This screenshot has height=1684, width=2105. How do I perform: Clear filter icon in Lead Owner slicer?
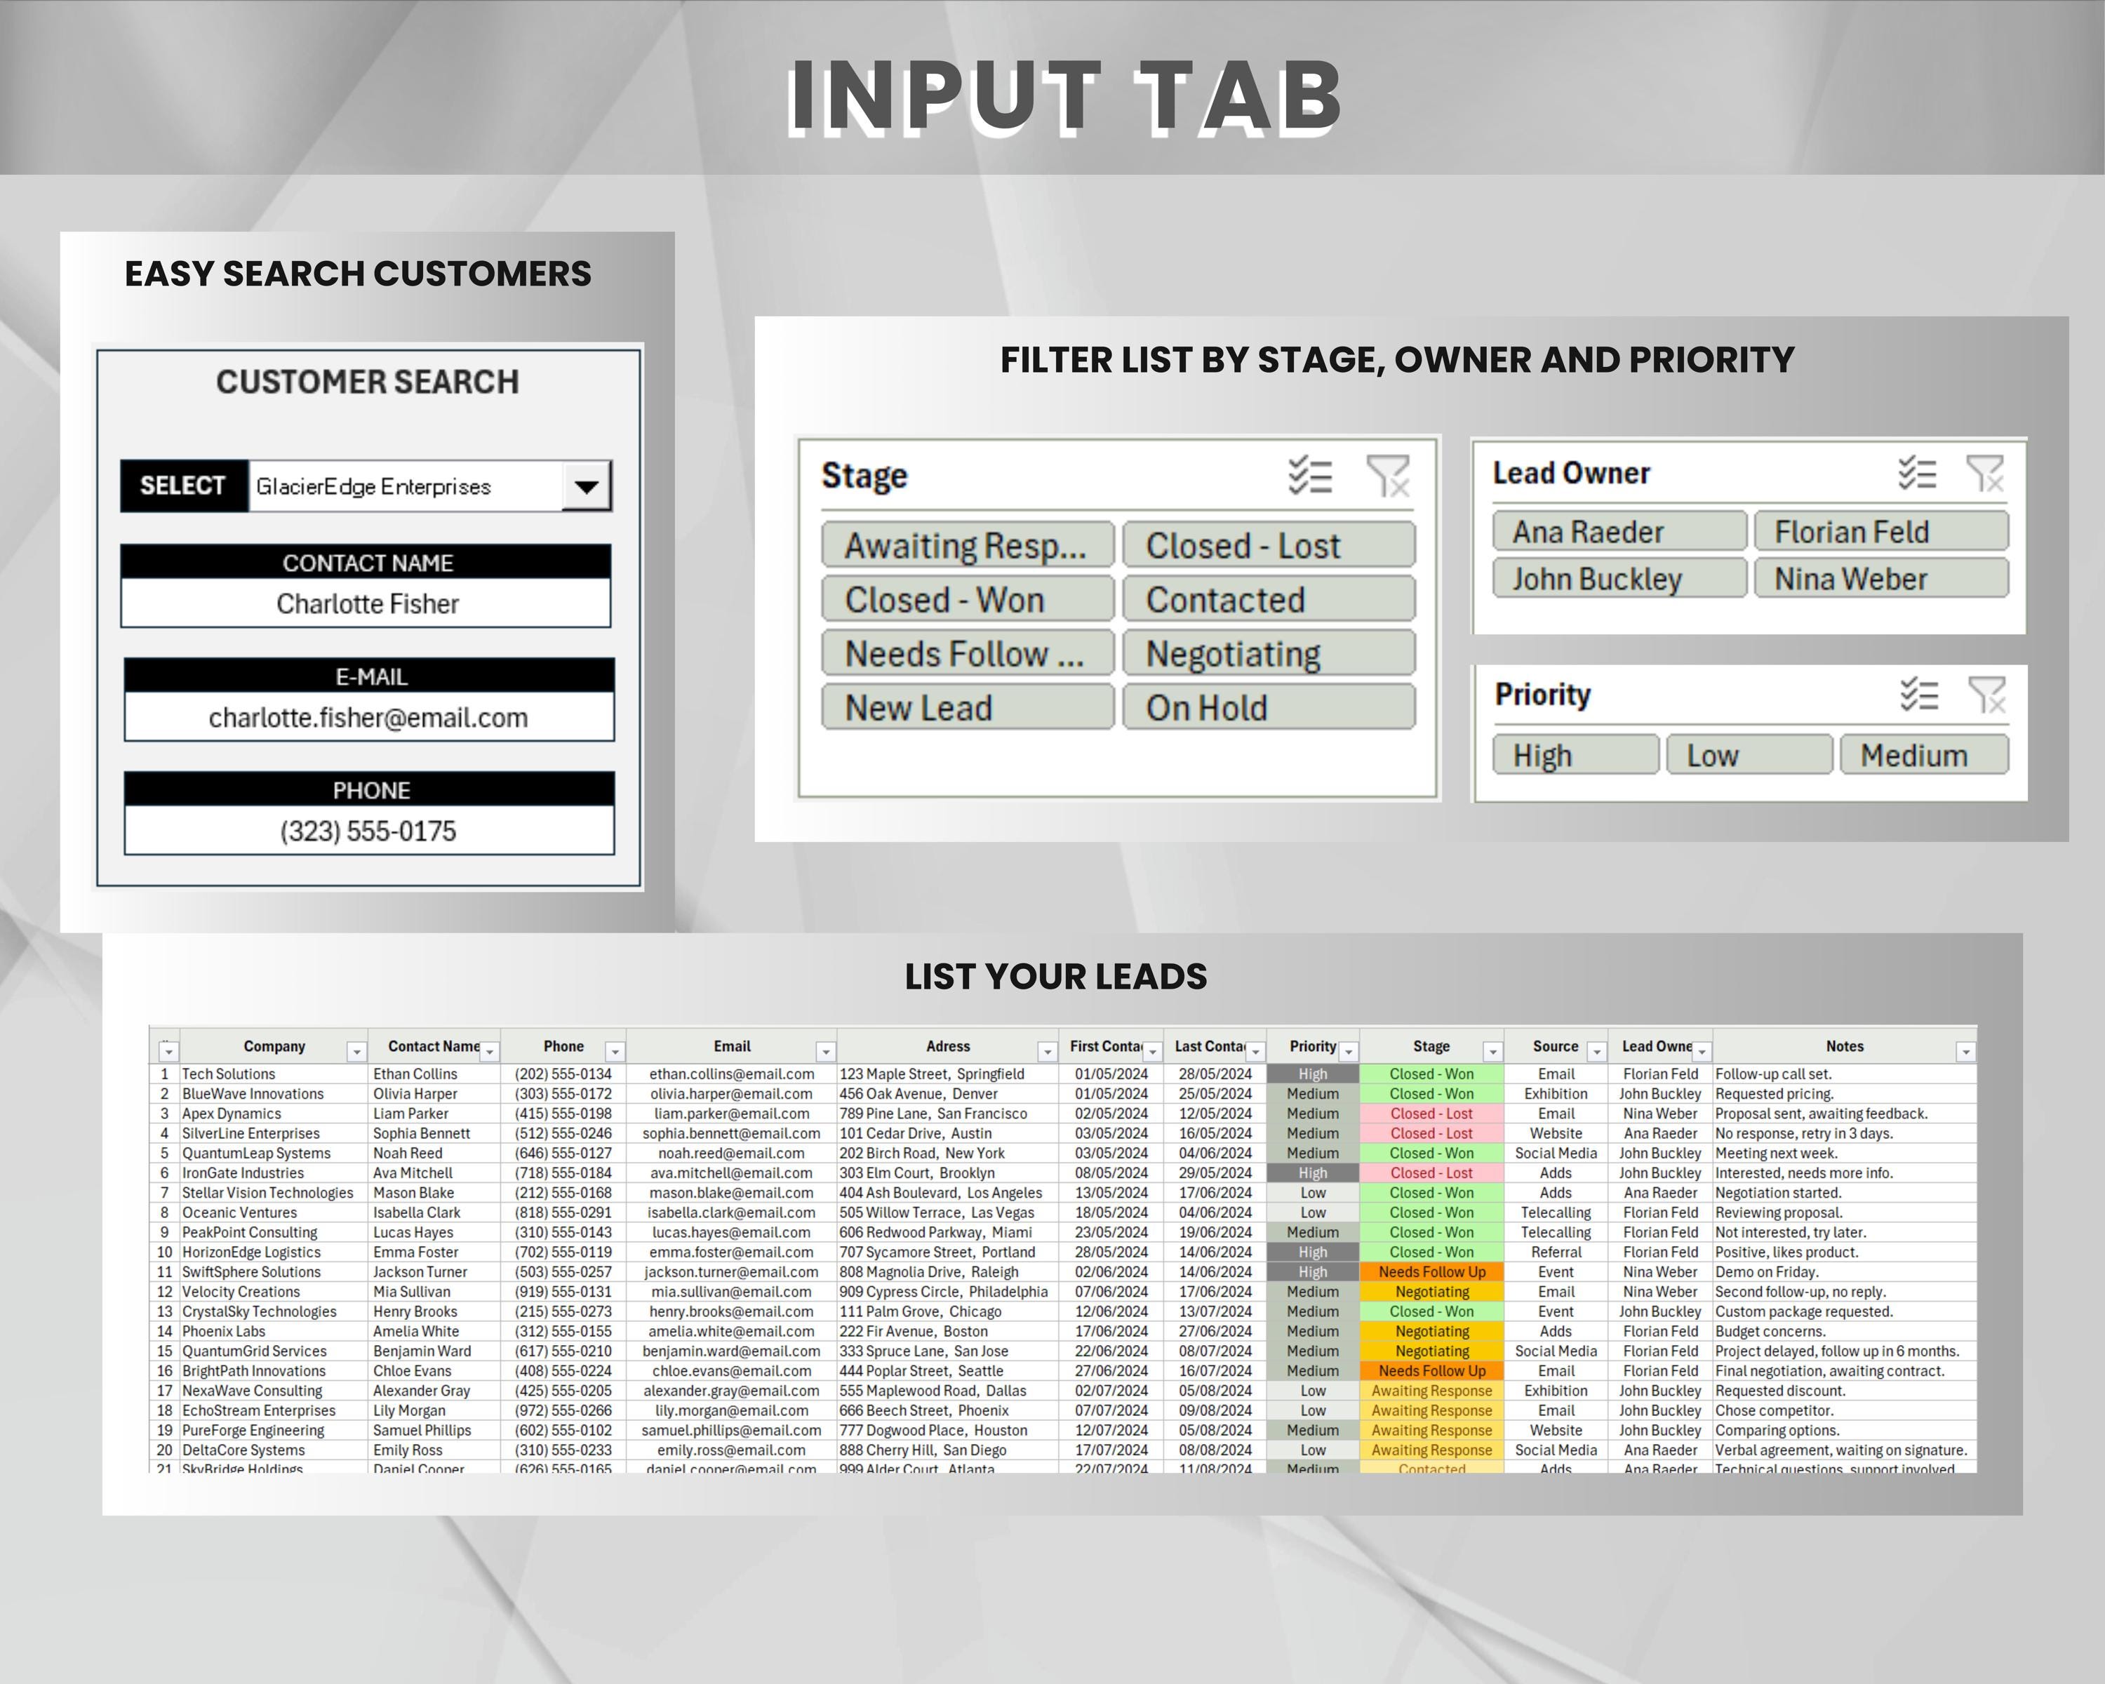1985,472
